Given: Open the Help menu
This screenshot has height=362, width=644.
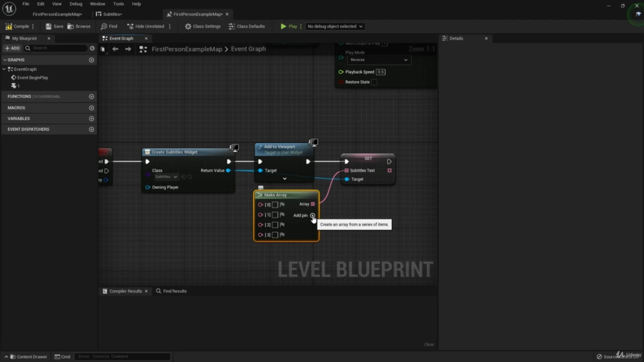Looking at the screenshot, I should [x=136, y=4].
